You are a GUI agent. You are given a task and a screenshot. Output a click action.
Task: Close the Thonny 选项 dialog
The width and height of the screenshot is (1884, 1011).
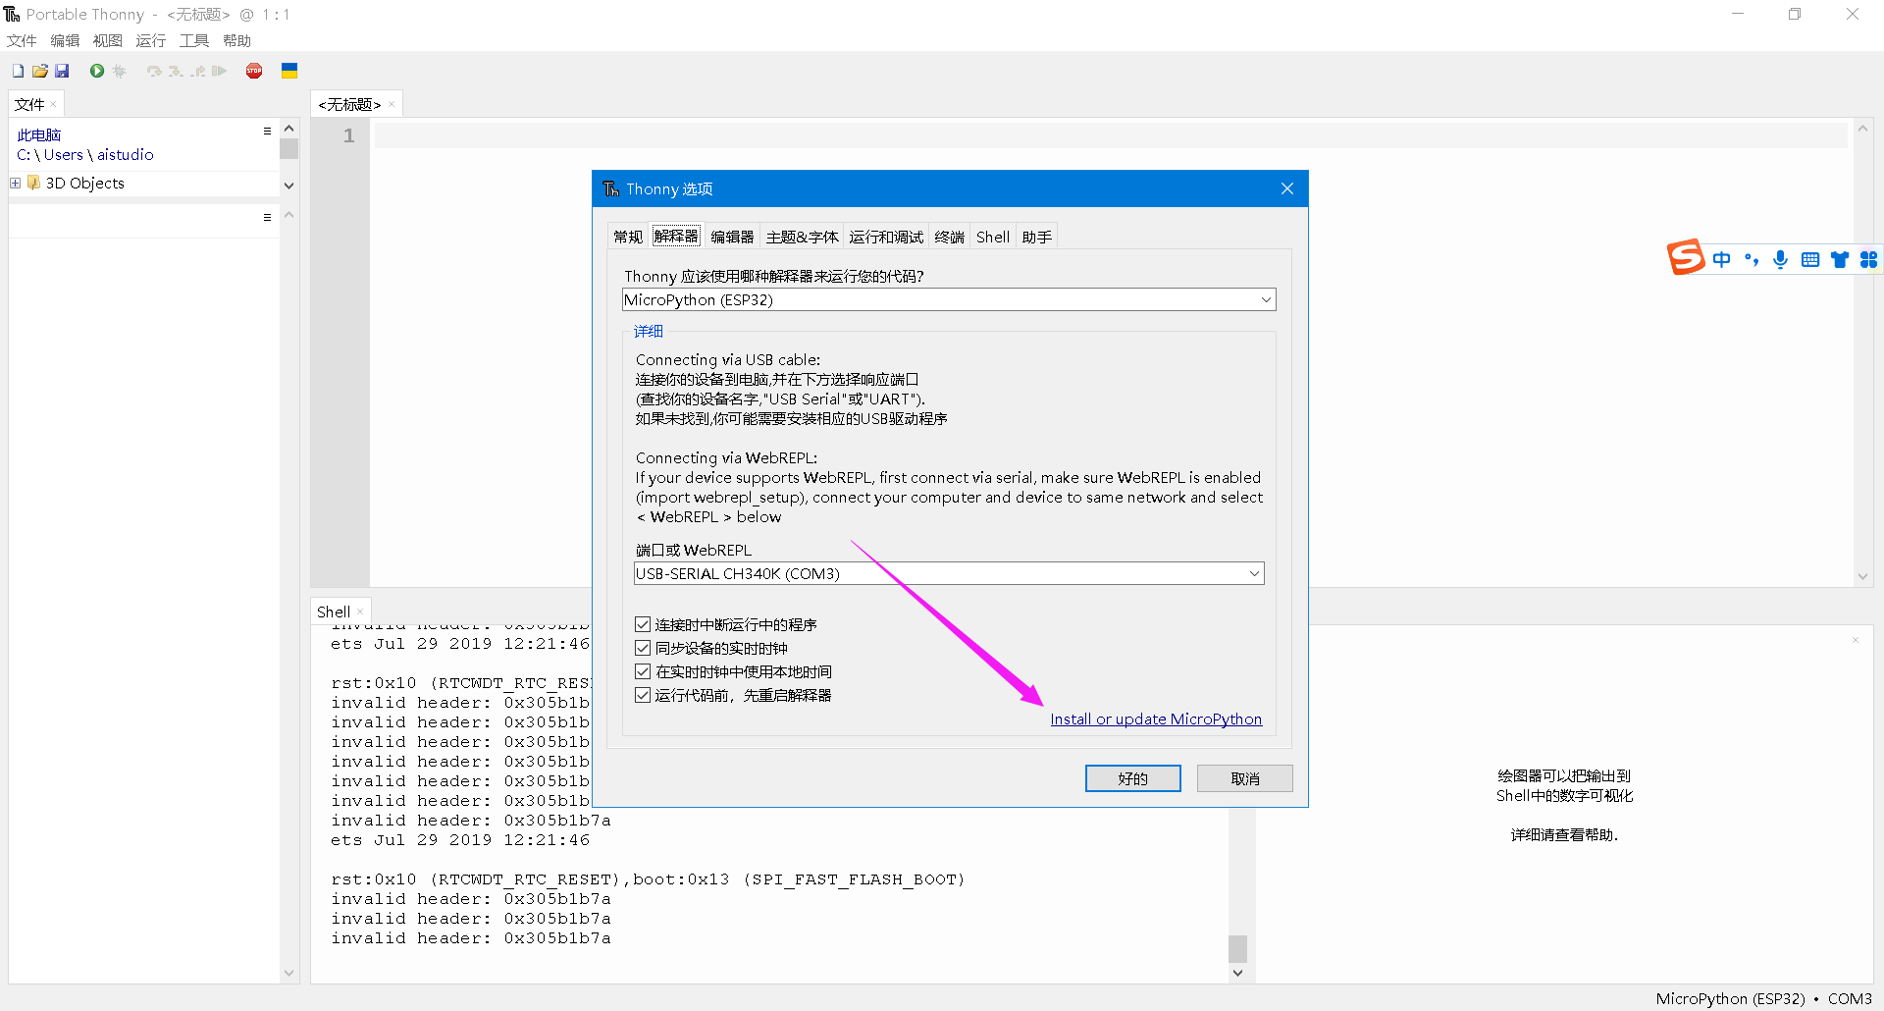pos(1287,188)
